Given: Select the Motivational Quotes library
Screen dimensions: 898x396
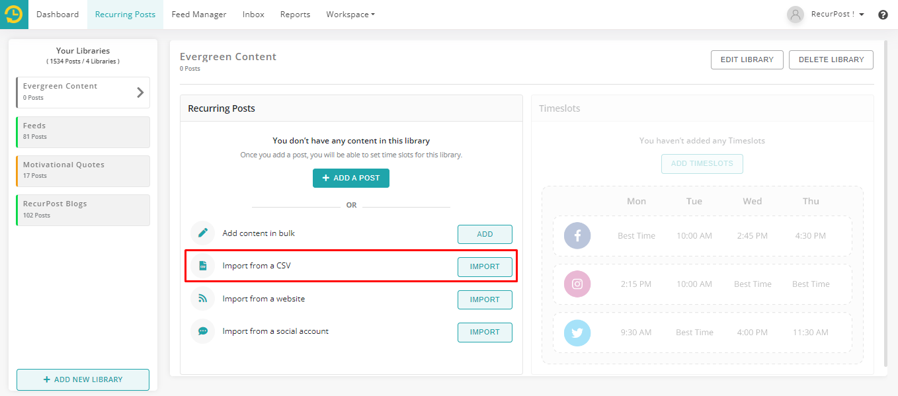Looking at the screenshot, I should click(83, 171).
